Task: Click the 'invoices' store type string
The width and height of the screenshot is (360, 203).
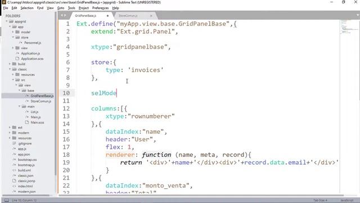Action: (x=146, y=70)
